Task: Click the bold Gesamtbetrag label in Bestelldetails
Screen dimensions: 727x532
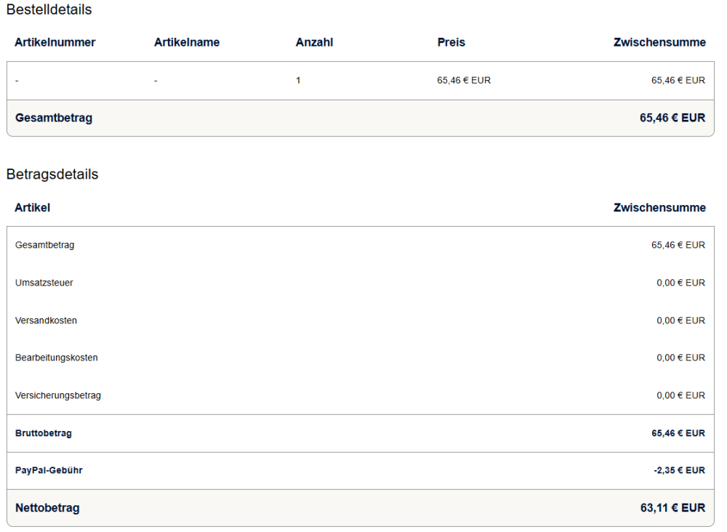Action: click(x=53, y=118)
